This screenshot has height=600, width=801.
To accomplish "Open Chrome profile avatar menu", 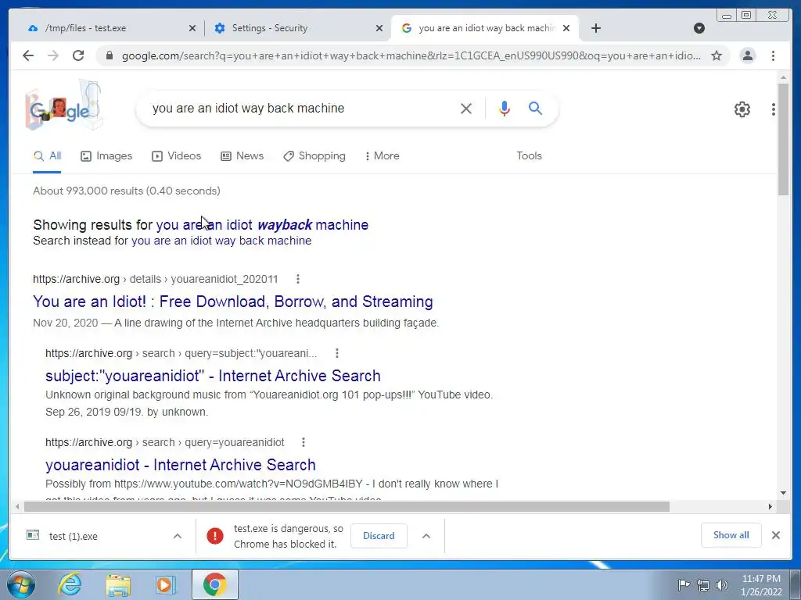I will click(747, 55).
